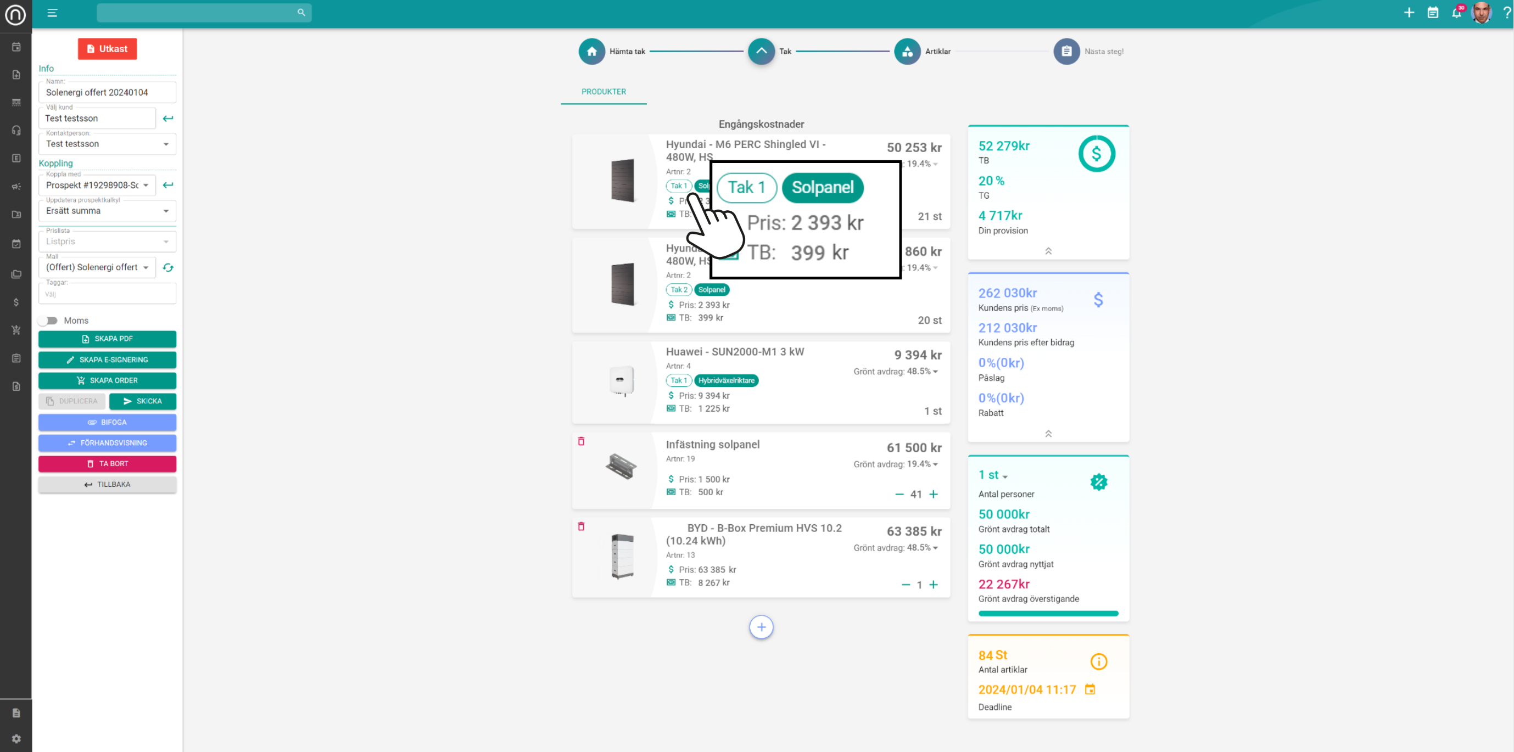Screen dimensions: 1514x752
Task: Open the Koppla med dropdown
Action: point(97,185)
